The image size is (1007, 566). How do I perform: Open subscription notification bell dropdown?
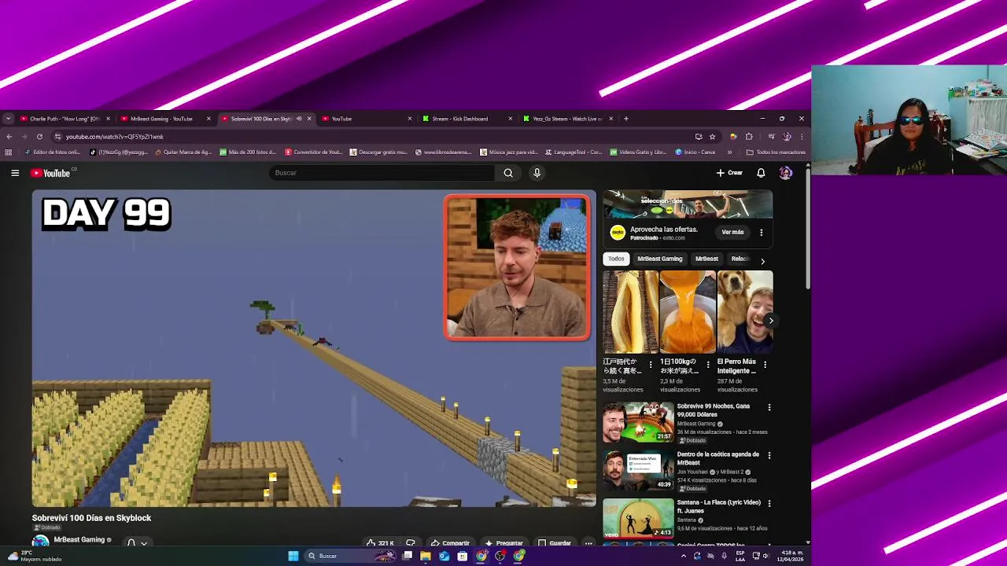click(137, 542)
